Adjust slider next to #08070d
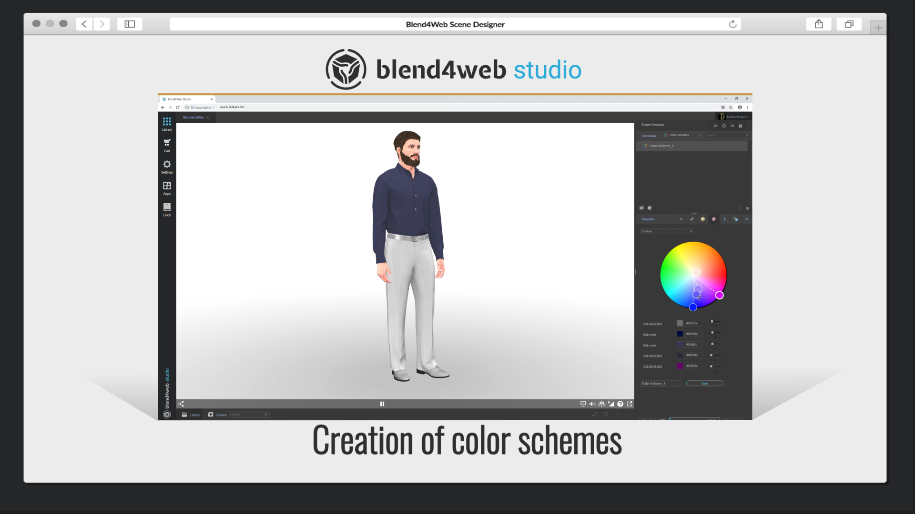Image resolution: width=915 pixels, height=514 pixels. point(715,355)
